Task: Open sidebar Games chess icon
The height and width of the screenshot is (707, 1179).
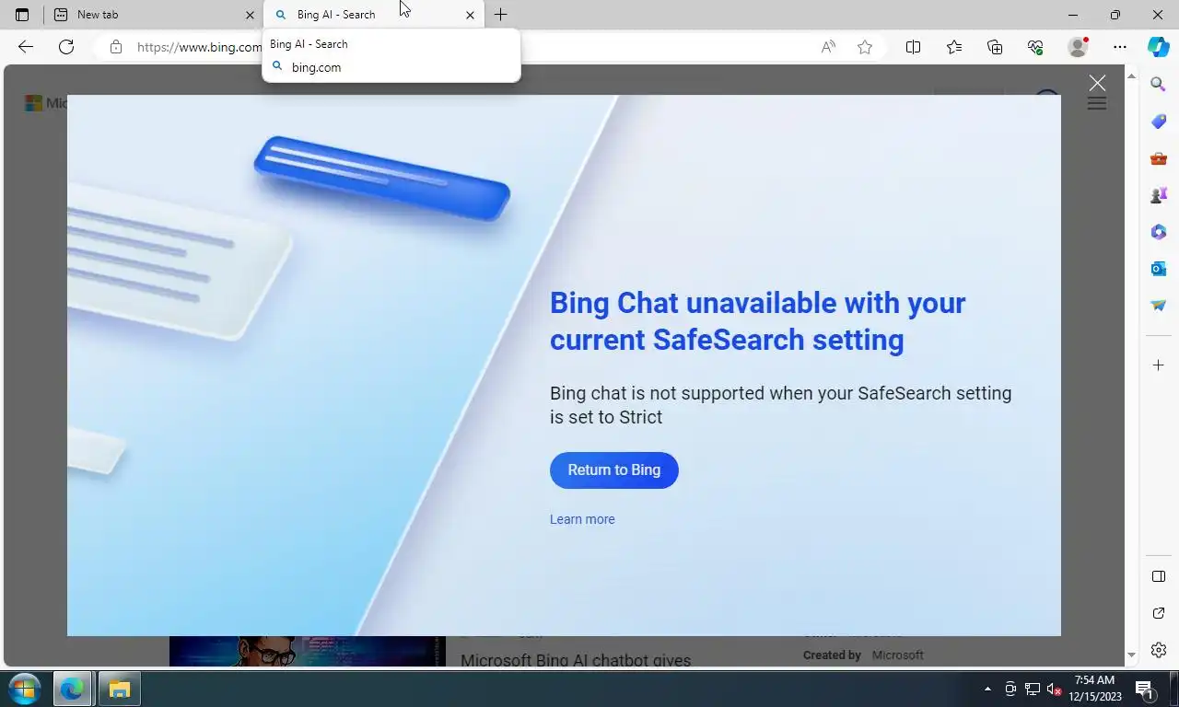Action: [x=1159, y=195]
